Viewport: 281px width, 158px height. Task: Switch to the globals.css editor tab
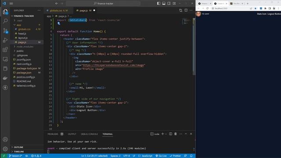click(x=59, y=11)
